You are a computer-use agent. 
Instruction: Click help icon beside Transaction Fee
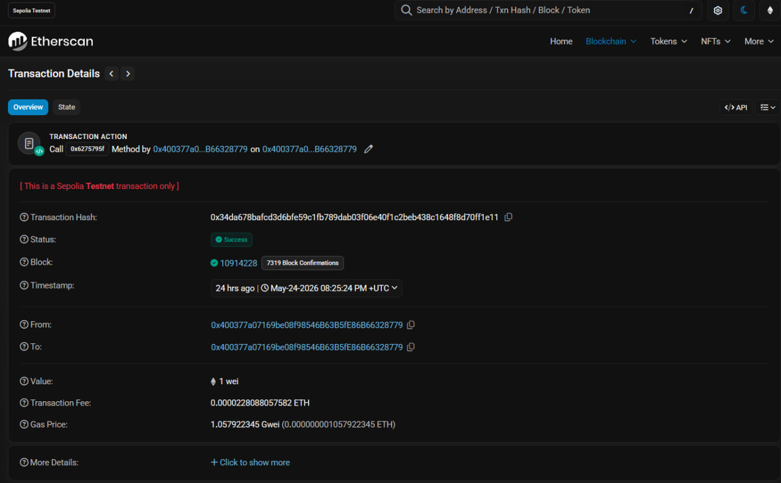[24, 403]
